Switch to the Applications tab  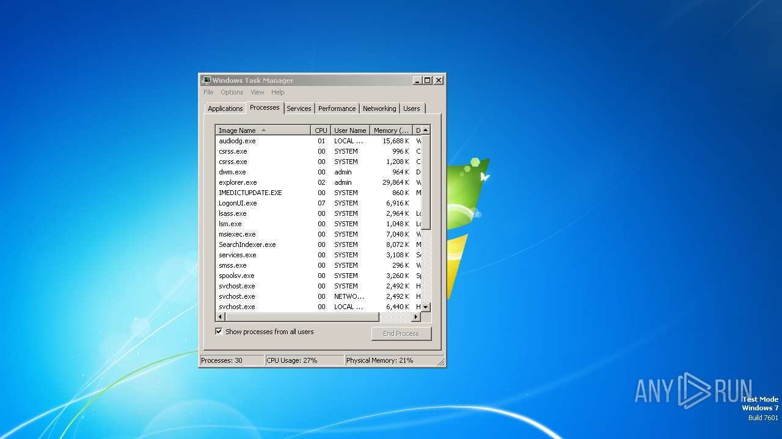(225, 109)
